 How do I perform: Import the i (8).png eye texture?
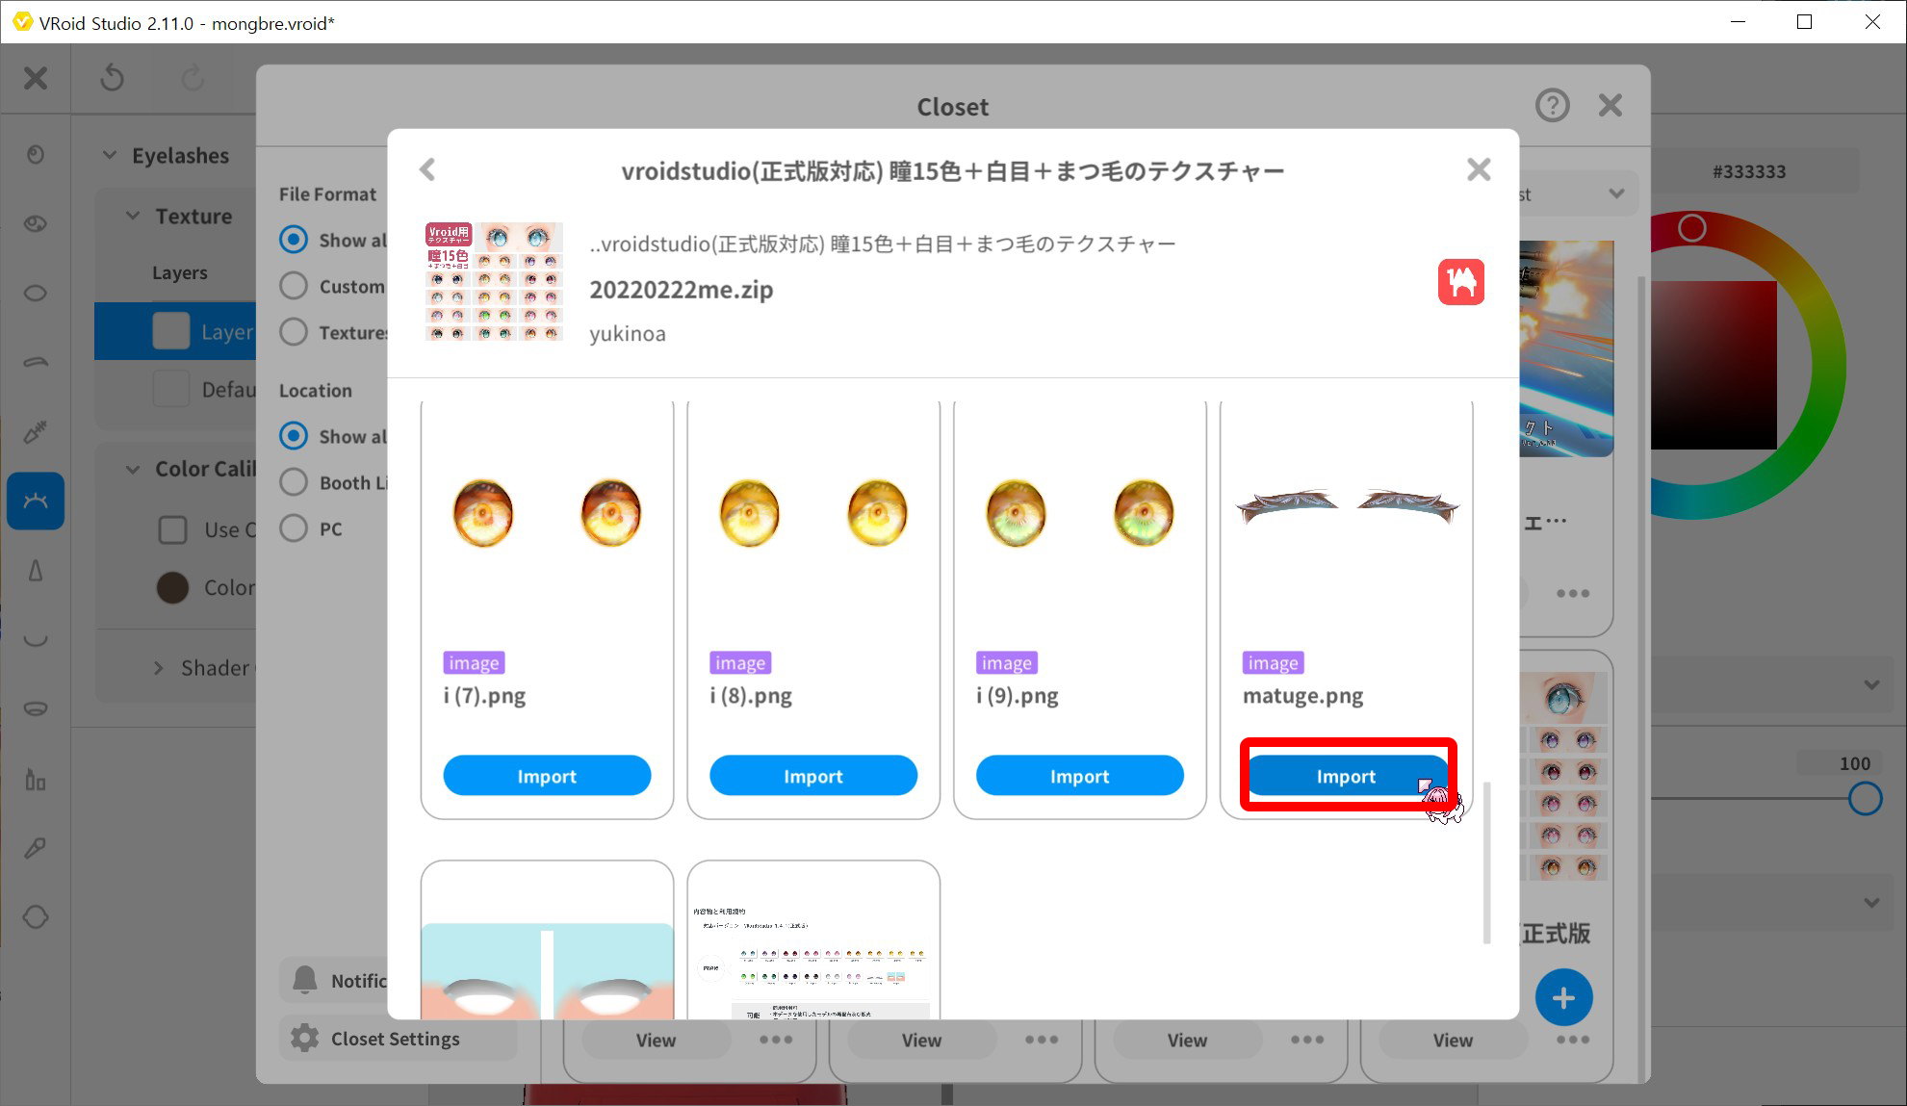[812, 776]
